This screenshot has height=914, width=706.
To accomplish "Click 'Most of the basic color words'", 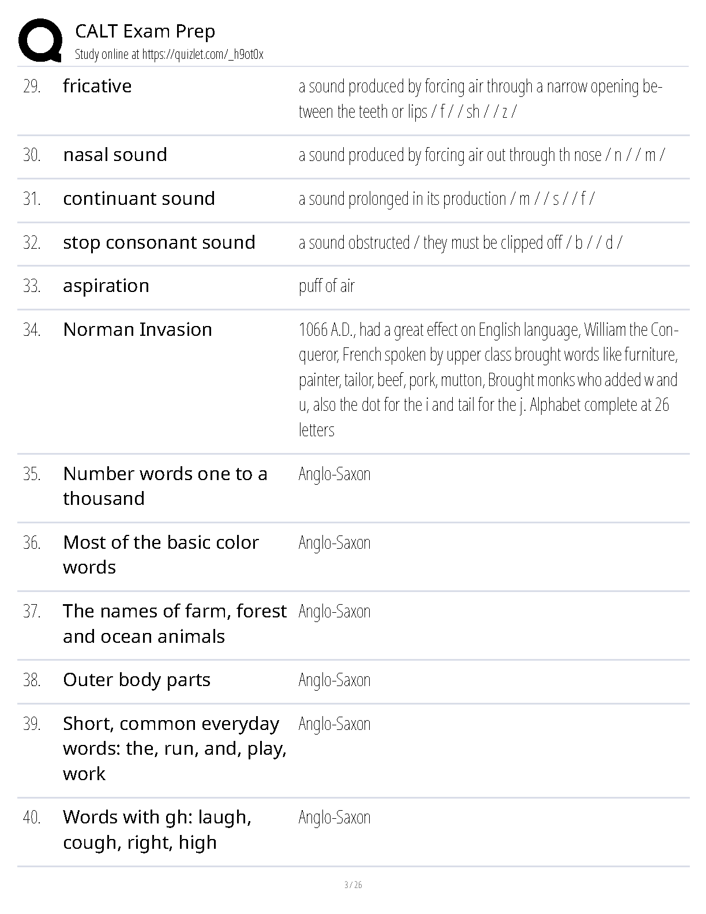I will tap(161, 555).
